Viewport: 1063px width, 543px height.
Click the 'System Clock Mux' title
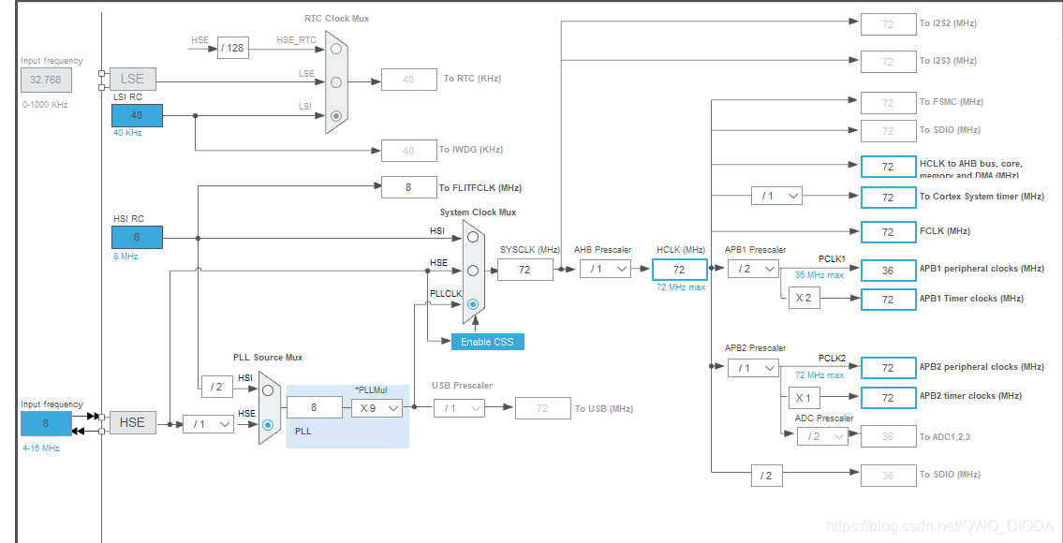coord(478,213)
